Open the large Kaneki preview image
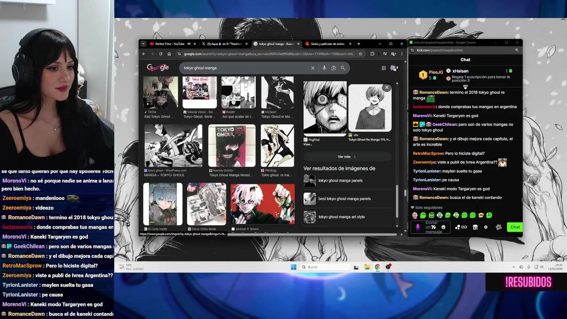 point(325,109)
